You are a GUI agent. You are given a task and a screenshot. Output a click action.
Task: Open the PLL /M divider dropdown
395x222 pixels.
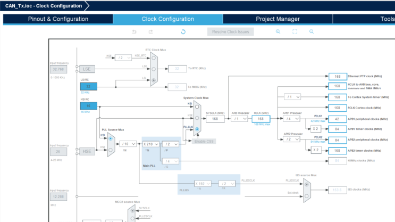click(128, 144)
